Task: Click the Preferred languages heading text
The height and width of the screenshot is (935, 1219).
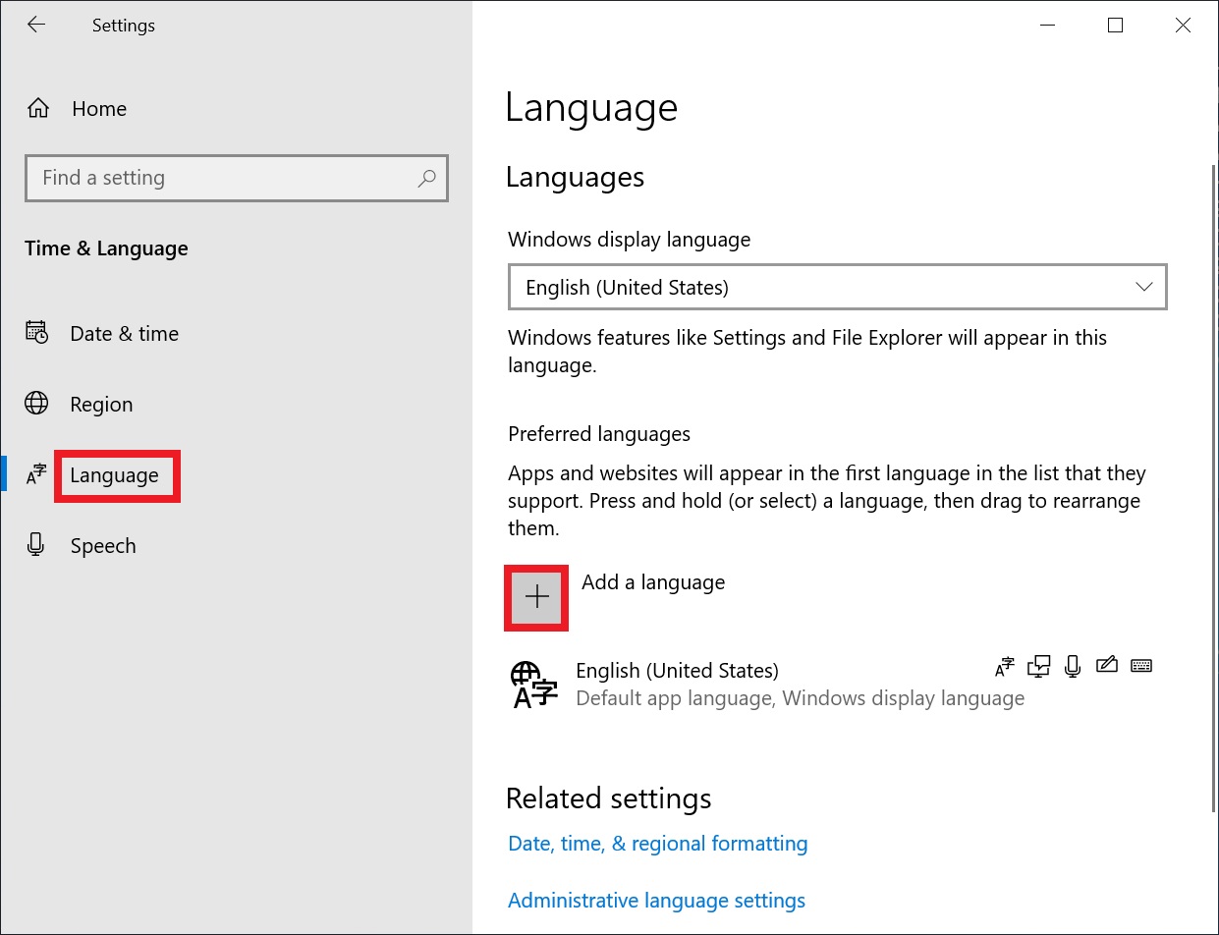Action: [x=599, y=434]
